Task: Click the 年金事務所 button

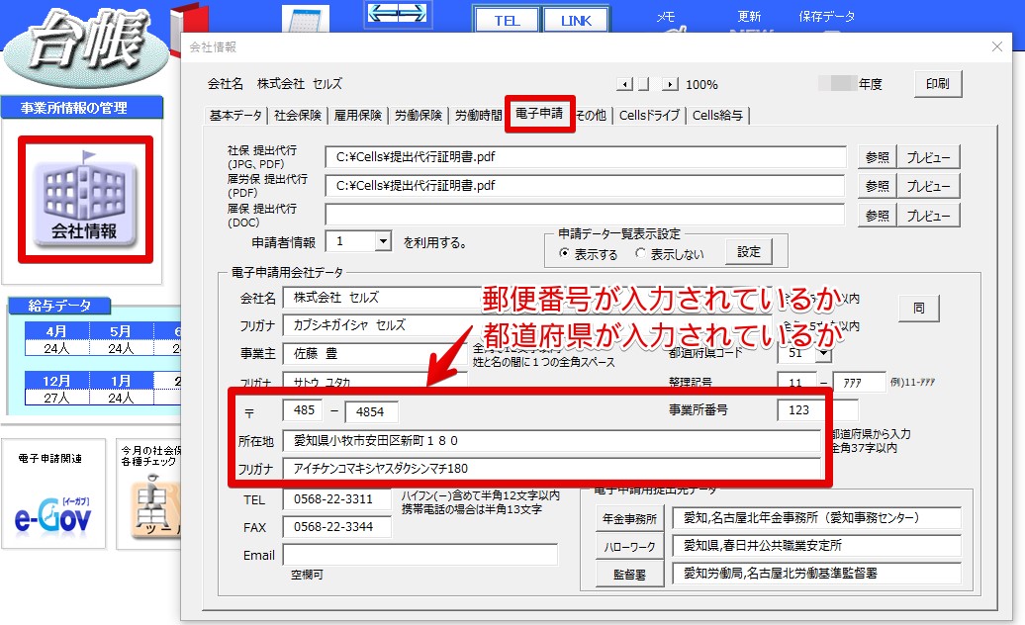Action: [x=629, y=518]
